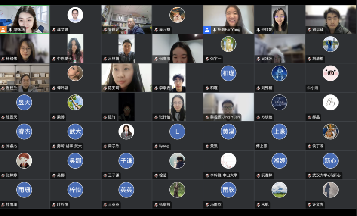The width and height of the screenshot is (357, 216).
Task: Select the blue 和瑾 circle avatar
Action: coord(228,73)
